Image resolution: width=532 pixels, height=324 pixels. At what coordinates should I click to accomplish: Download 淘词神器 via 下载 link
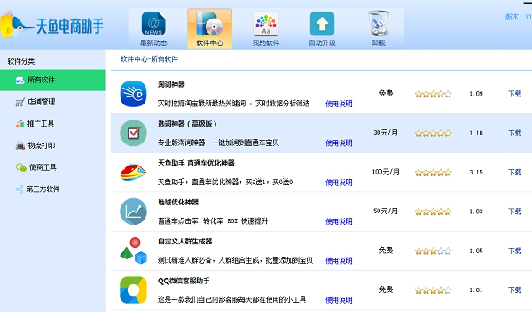point(514,94)
